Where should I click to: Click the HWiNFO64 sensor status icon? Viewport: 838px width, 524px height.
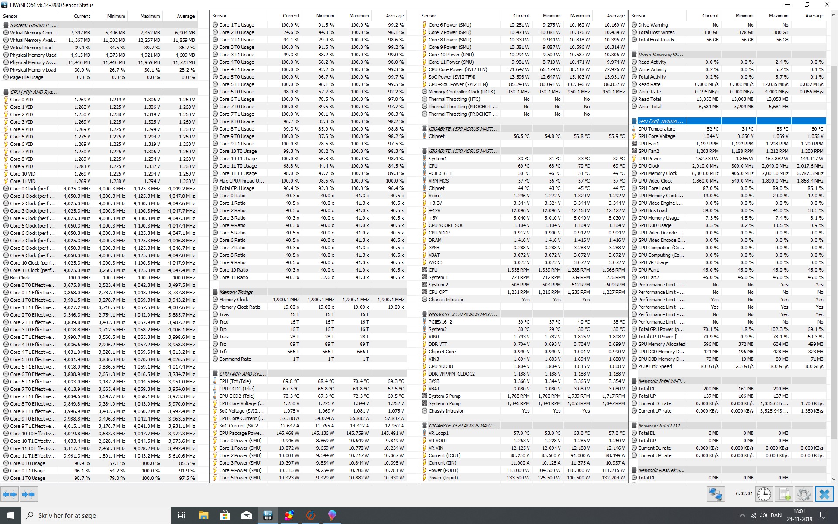tap(5, 5)
